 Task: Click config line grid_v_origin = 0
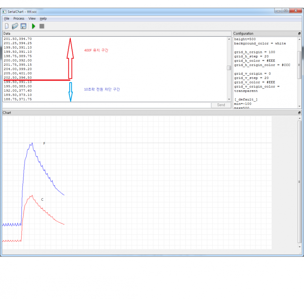(252, 73)
